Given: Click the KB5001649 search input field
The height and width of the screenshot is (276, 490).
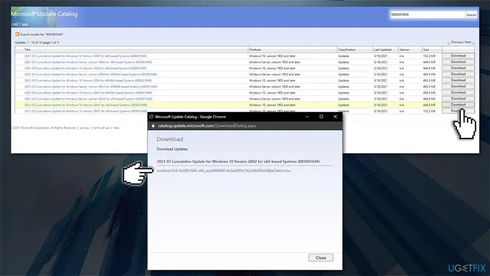Looking at the screenshot, I should pos(427,15).
